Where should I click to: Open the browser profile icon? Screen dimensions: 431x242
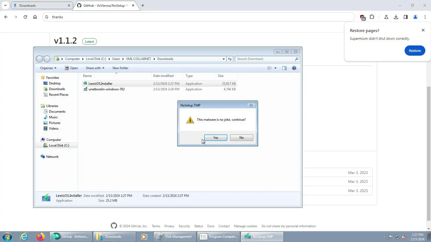[x=415, y=17]
